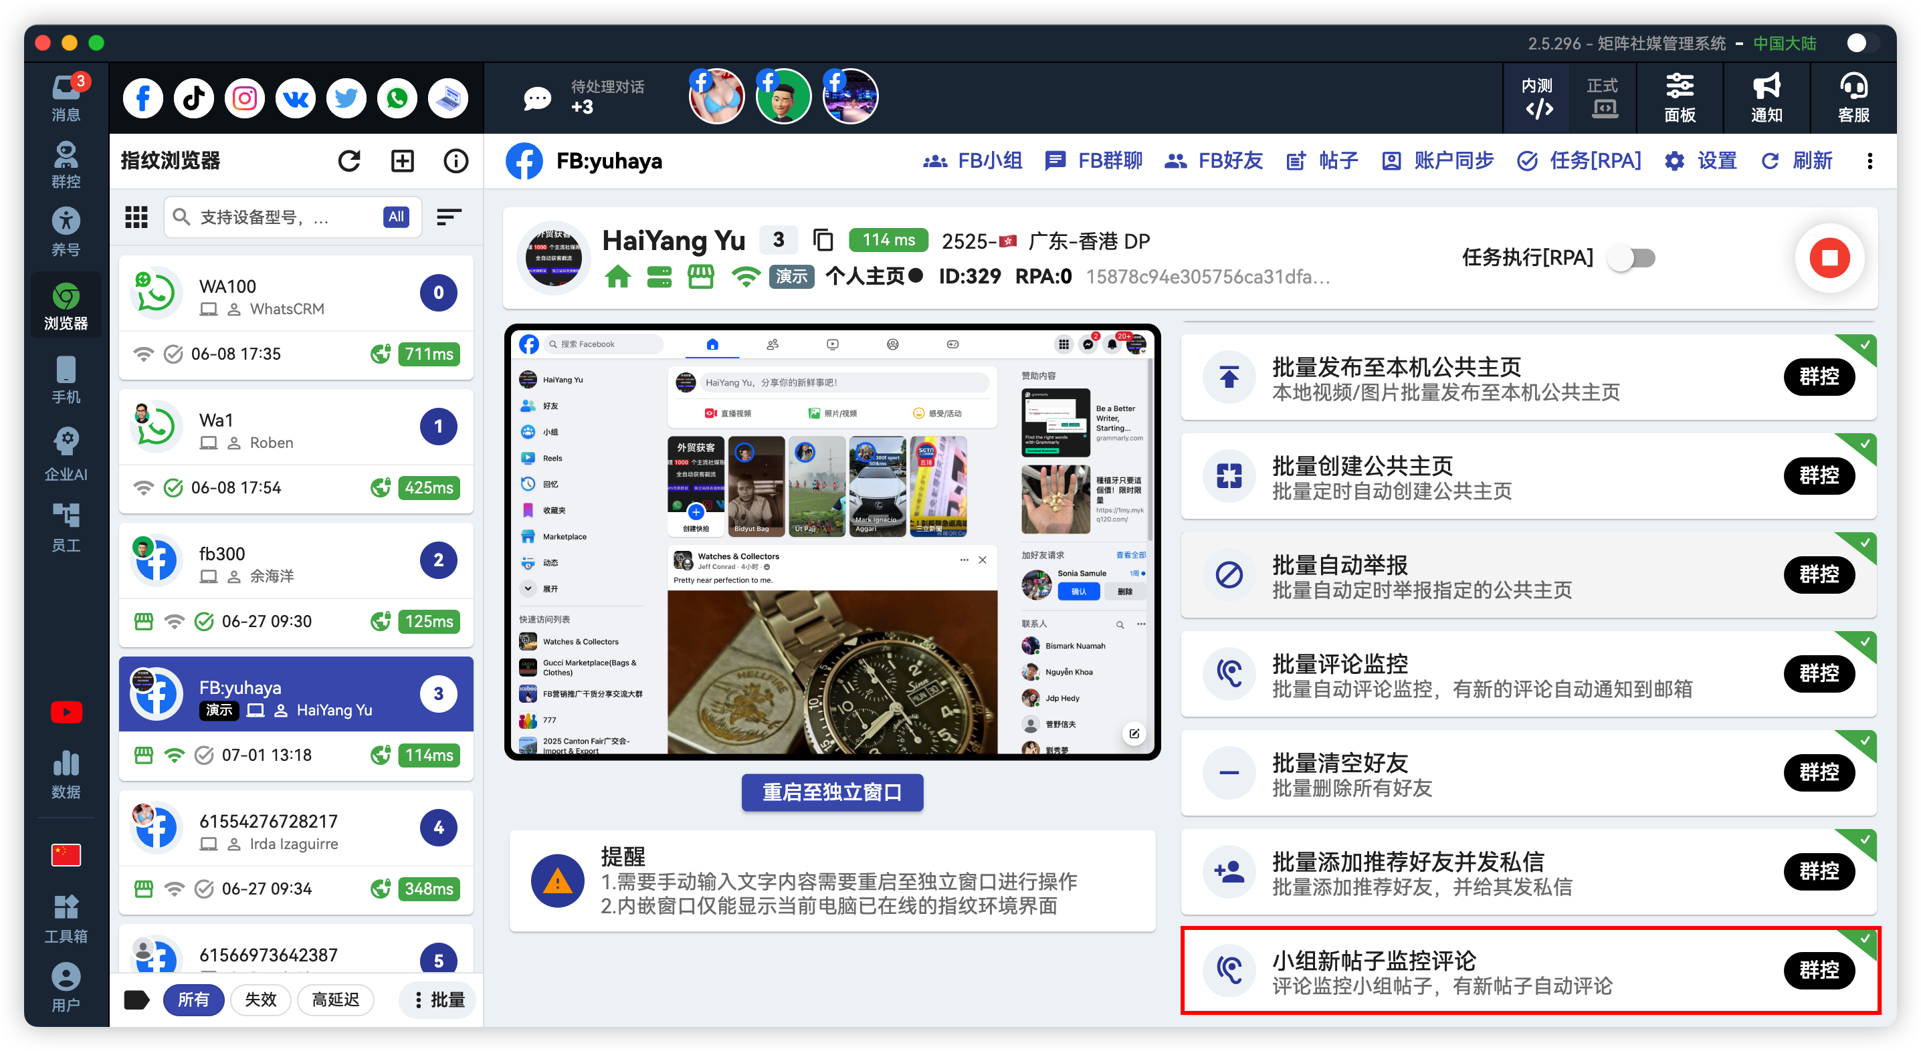Image resolution: width=1921 pixels, height=1051 pixels.
Task: Click the tag label filter icon
Action: click(136, 1000)
